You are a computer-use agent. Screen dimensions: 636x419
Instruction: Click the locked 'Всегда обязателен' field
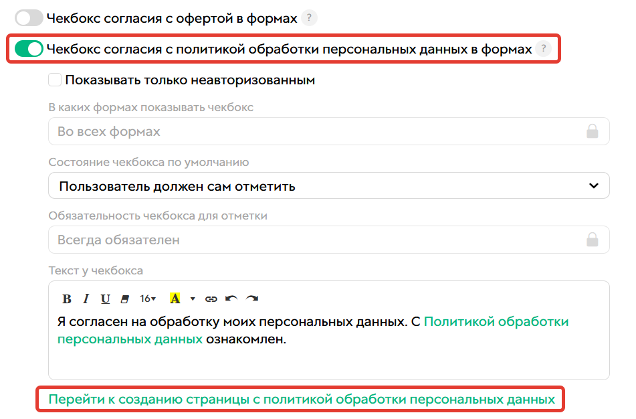pos(328,240)
